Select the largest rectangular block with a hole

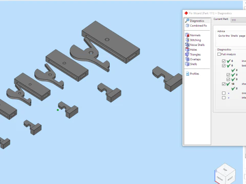click(111, 42)
